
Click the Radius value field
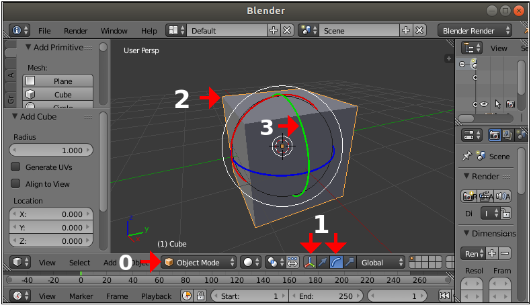click(51, 150)
